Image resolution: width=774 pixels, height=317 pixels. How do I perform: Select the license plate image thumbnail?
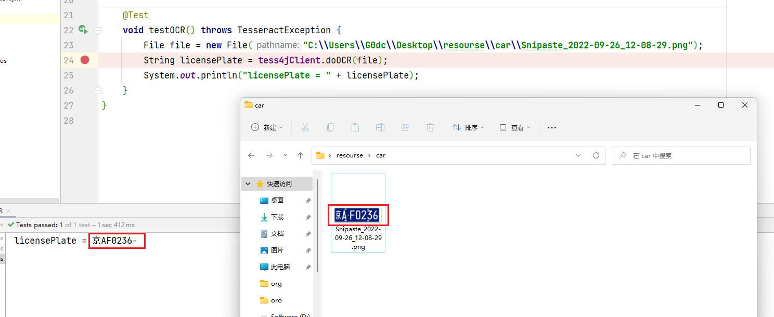click(x=358, y=215)
